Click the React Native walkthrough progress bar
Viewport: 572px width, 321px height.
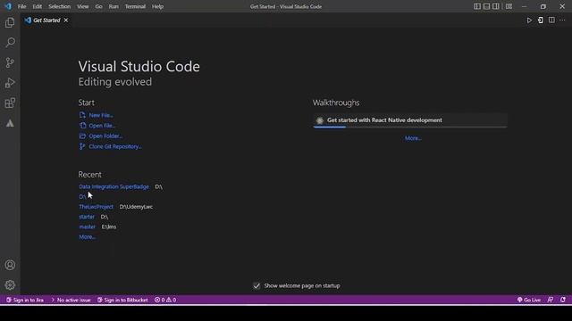410,127
